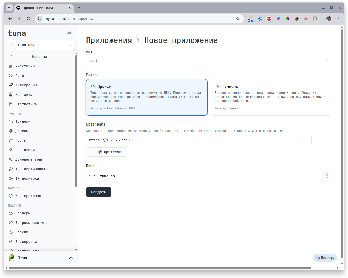Open the browser Extensions puzzle icon
The width and height of the screenshot is (348, 278).
coord(315,19)
